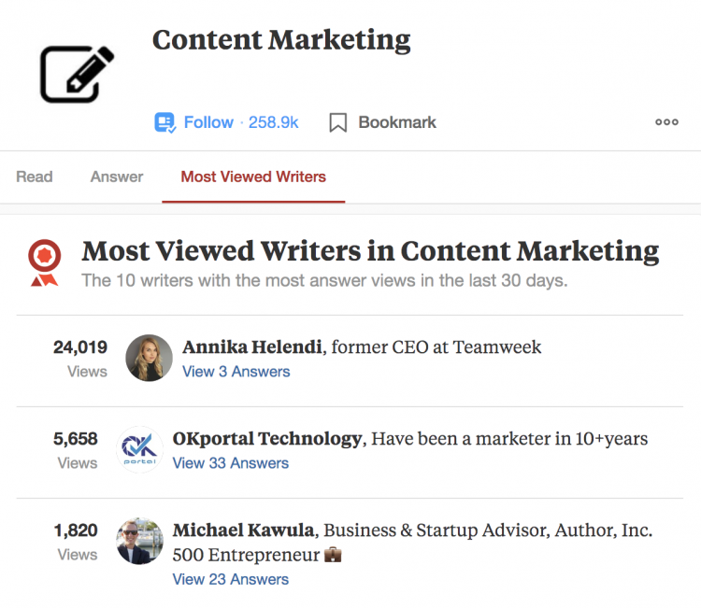Viewport: 701px width, 608px height.
Task: Click the Michael Kawula name link
Action: (244, 530)
